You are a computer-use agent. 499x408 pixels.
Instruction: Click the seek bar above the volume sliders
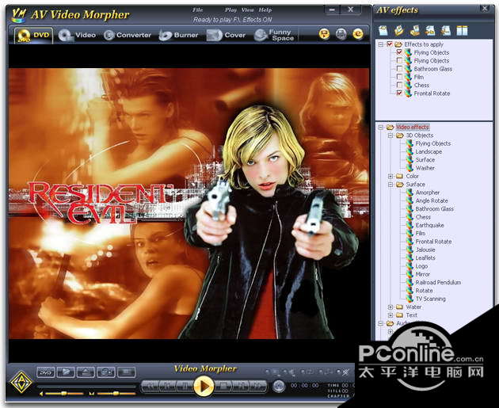(86, 386)
